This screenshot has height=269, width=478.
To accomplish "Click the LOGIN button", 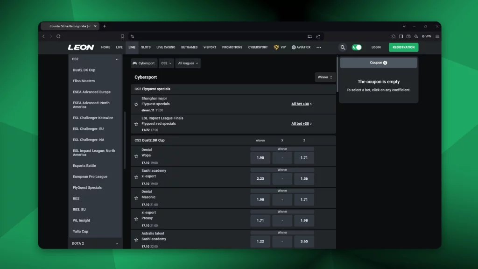I will (376, 47).
